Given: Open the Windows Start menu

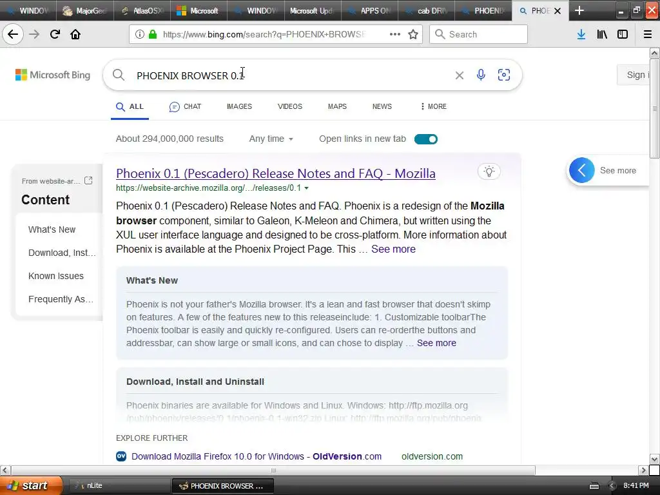Looking at the screenshot, I should (31, 485).
